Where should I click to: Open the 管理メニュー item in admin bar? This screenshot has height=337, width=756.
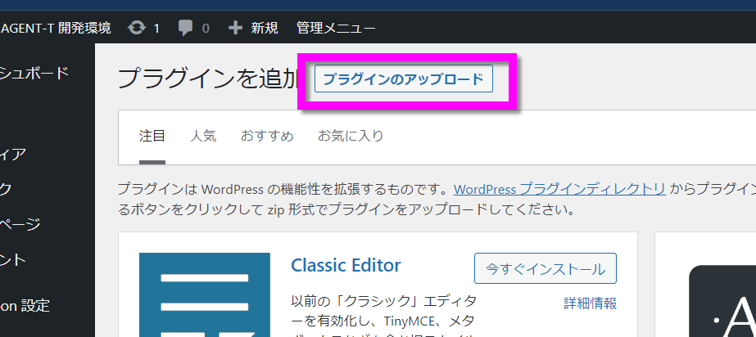pos(336,28)
